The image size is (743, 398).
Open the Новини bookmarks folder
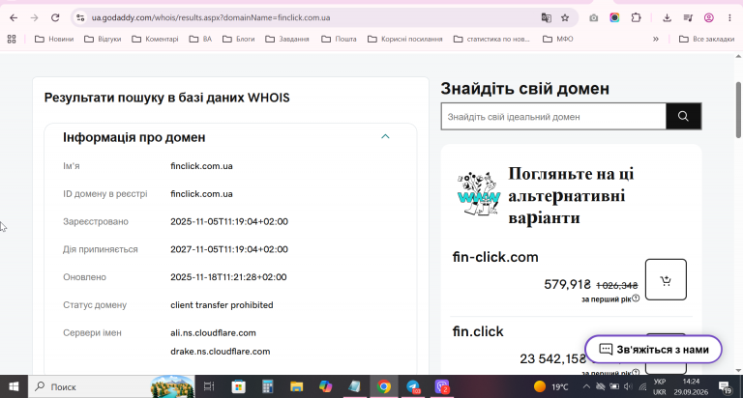[54, 39]
